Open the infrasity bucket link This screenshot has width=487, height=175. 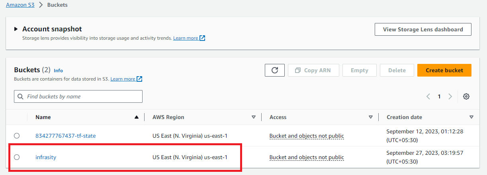coord(46,157)
